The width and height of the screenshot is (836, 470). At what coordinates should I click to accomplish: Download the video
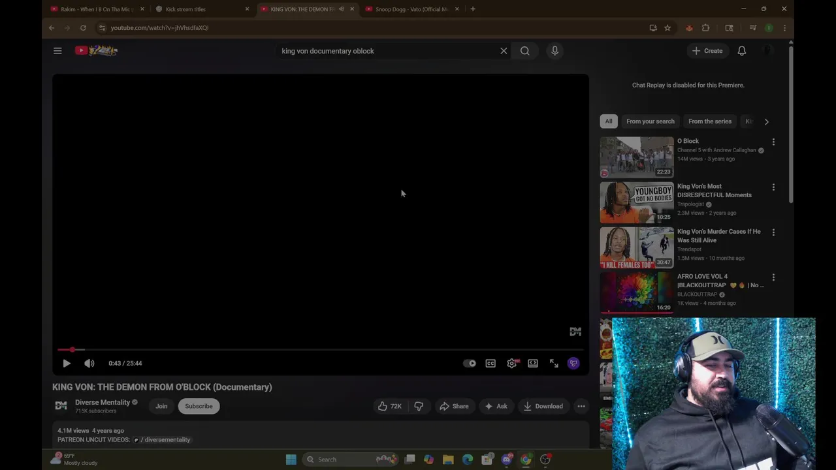pyautogui.click(x=543, y=406)
